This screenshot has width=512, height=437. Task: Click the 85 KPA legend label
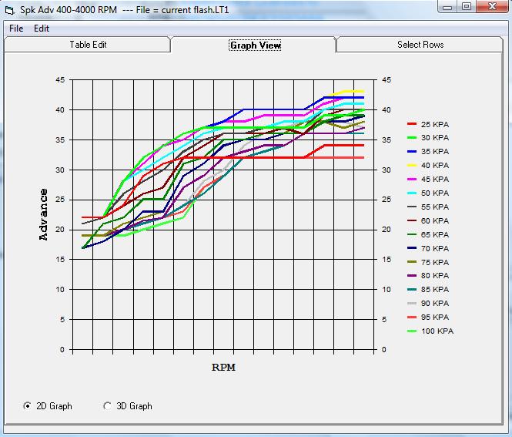tap(436, 289)
